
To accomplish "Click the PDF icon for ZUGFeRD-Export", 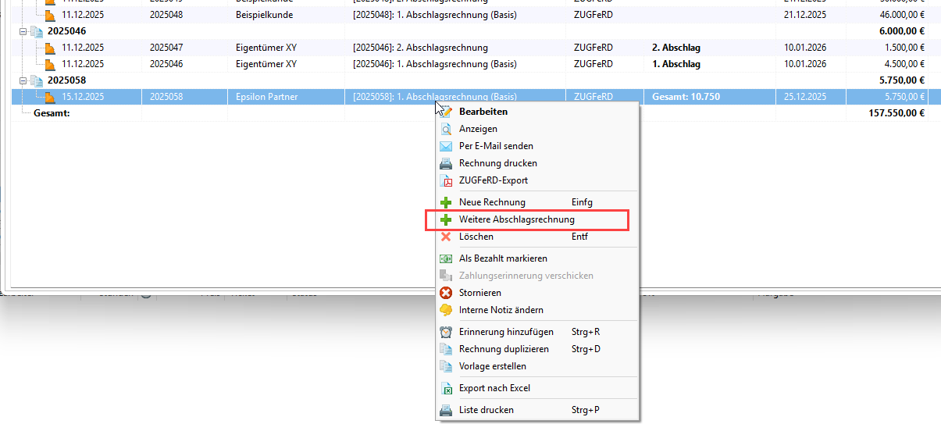I will click(x=446, y=180).
